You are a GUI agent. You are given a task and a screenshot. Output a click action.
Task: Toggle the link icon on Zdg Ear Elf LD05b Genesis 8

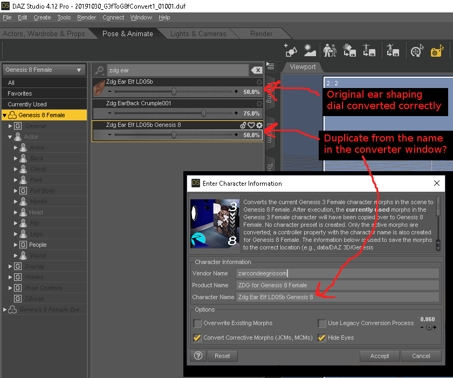[243, 125]
